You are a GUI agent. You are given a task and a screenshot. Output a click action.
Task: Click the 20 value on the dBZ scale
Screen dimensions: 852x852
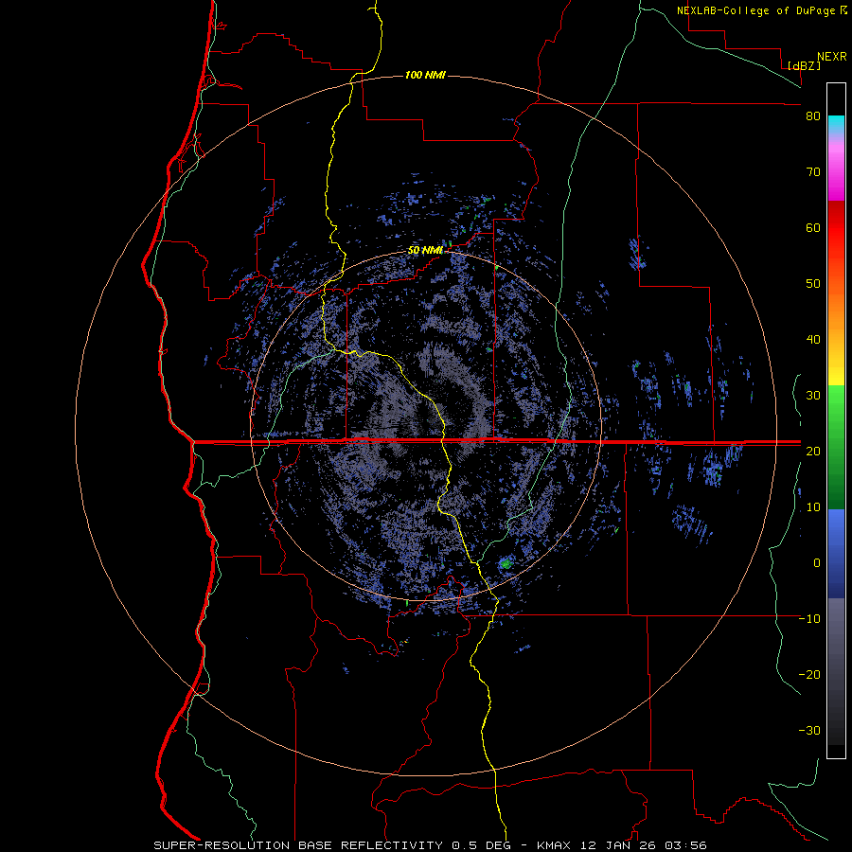point(813,452)
